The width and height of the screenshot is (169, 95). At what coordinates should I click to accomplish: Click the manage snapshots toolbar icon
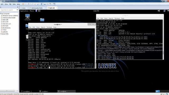tap(38, 4)
